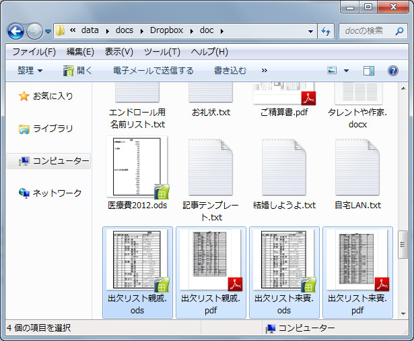
Task: Toggle the preview pane
Action: [x=369, y=71]
